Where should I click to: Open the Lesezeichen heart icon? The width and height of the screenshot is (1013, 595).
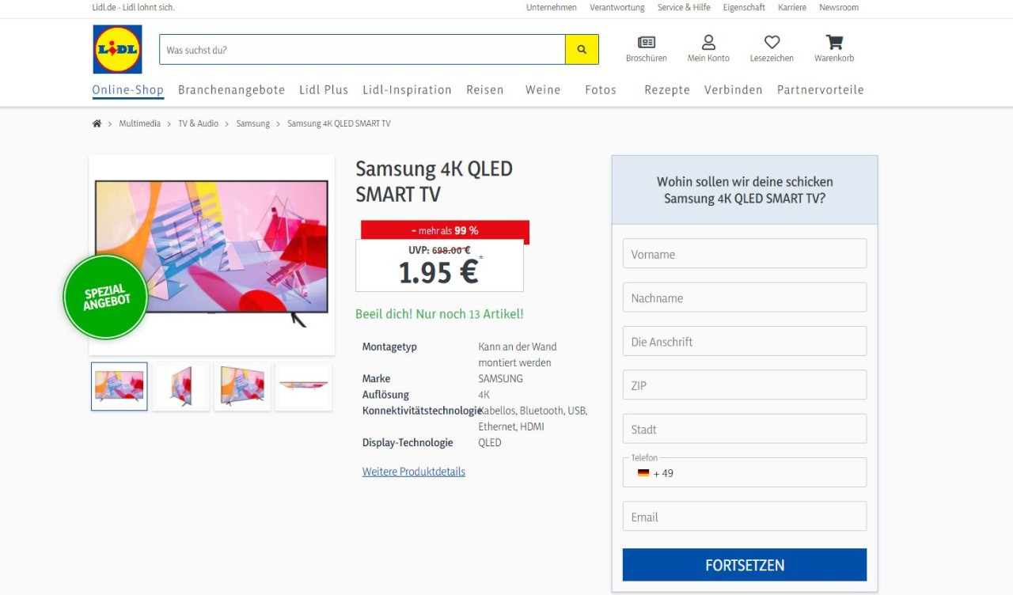pyautogui.click(x=772, y=42)
